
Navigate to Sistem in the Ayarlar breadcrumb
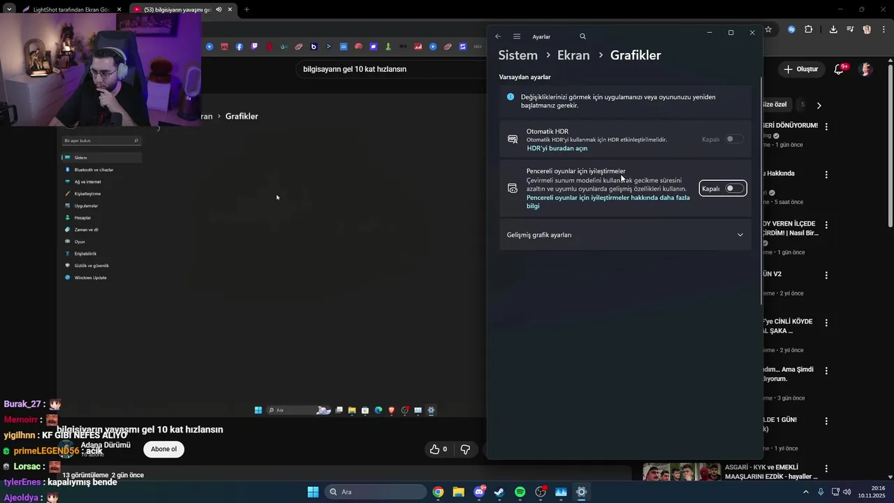click(x=518, y=55)
